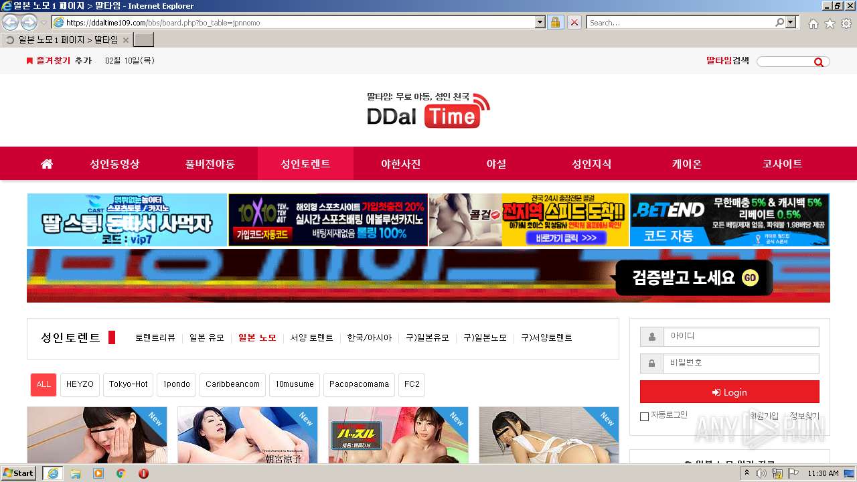
Task: Filter by Tokyo-Hot category
Action: pos(129,384)
